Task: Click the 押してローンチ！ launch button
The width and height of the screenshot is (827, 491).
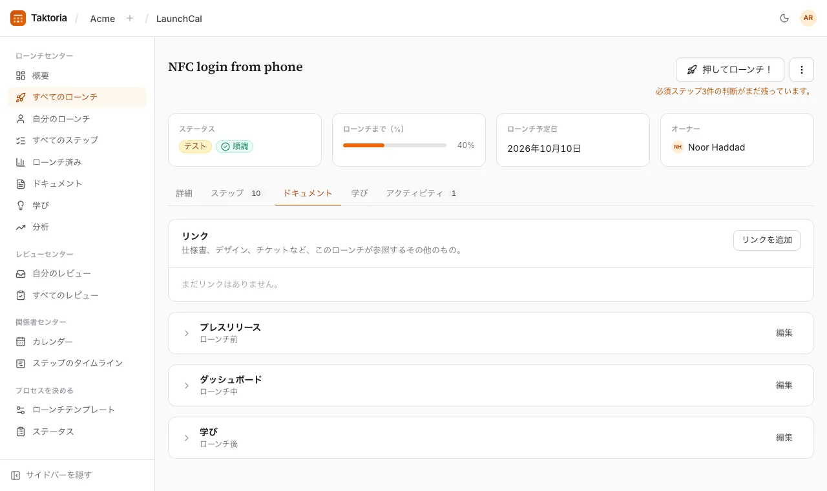Action: [730, 70]
